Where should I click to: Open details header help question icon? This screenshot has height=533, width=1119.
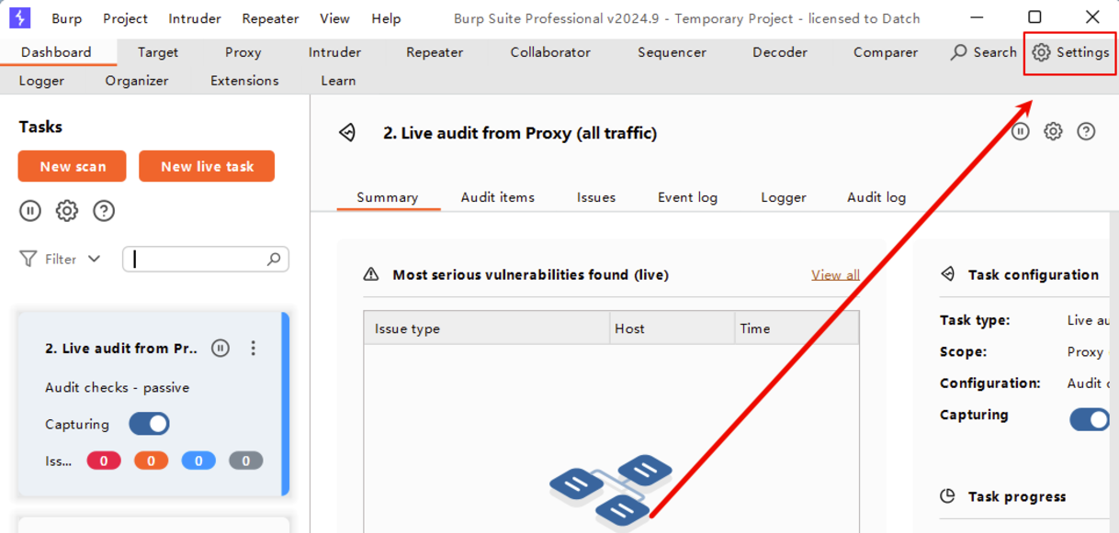(1086, 131)
